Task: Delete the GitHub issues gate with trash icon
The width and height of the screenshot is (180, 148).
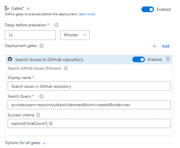Action: point(168,59)
